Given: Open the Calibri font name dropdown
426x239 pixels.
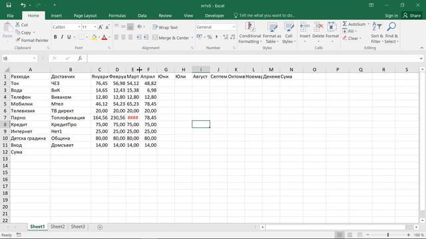Looking at the screenshot, I should coord(79,27).
